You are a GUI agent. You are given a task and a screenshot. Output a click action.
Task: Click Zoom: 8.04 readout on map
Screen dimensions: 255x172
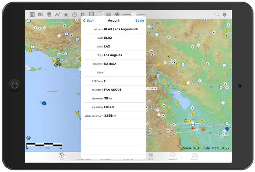click(x=191, y=148)
